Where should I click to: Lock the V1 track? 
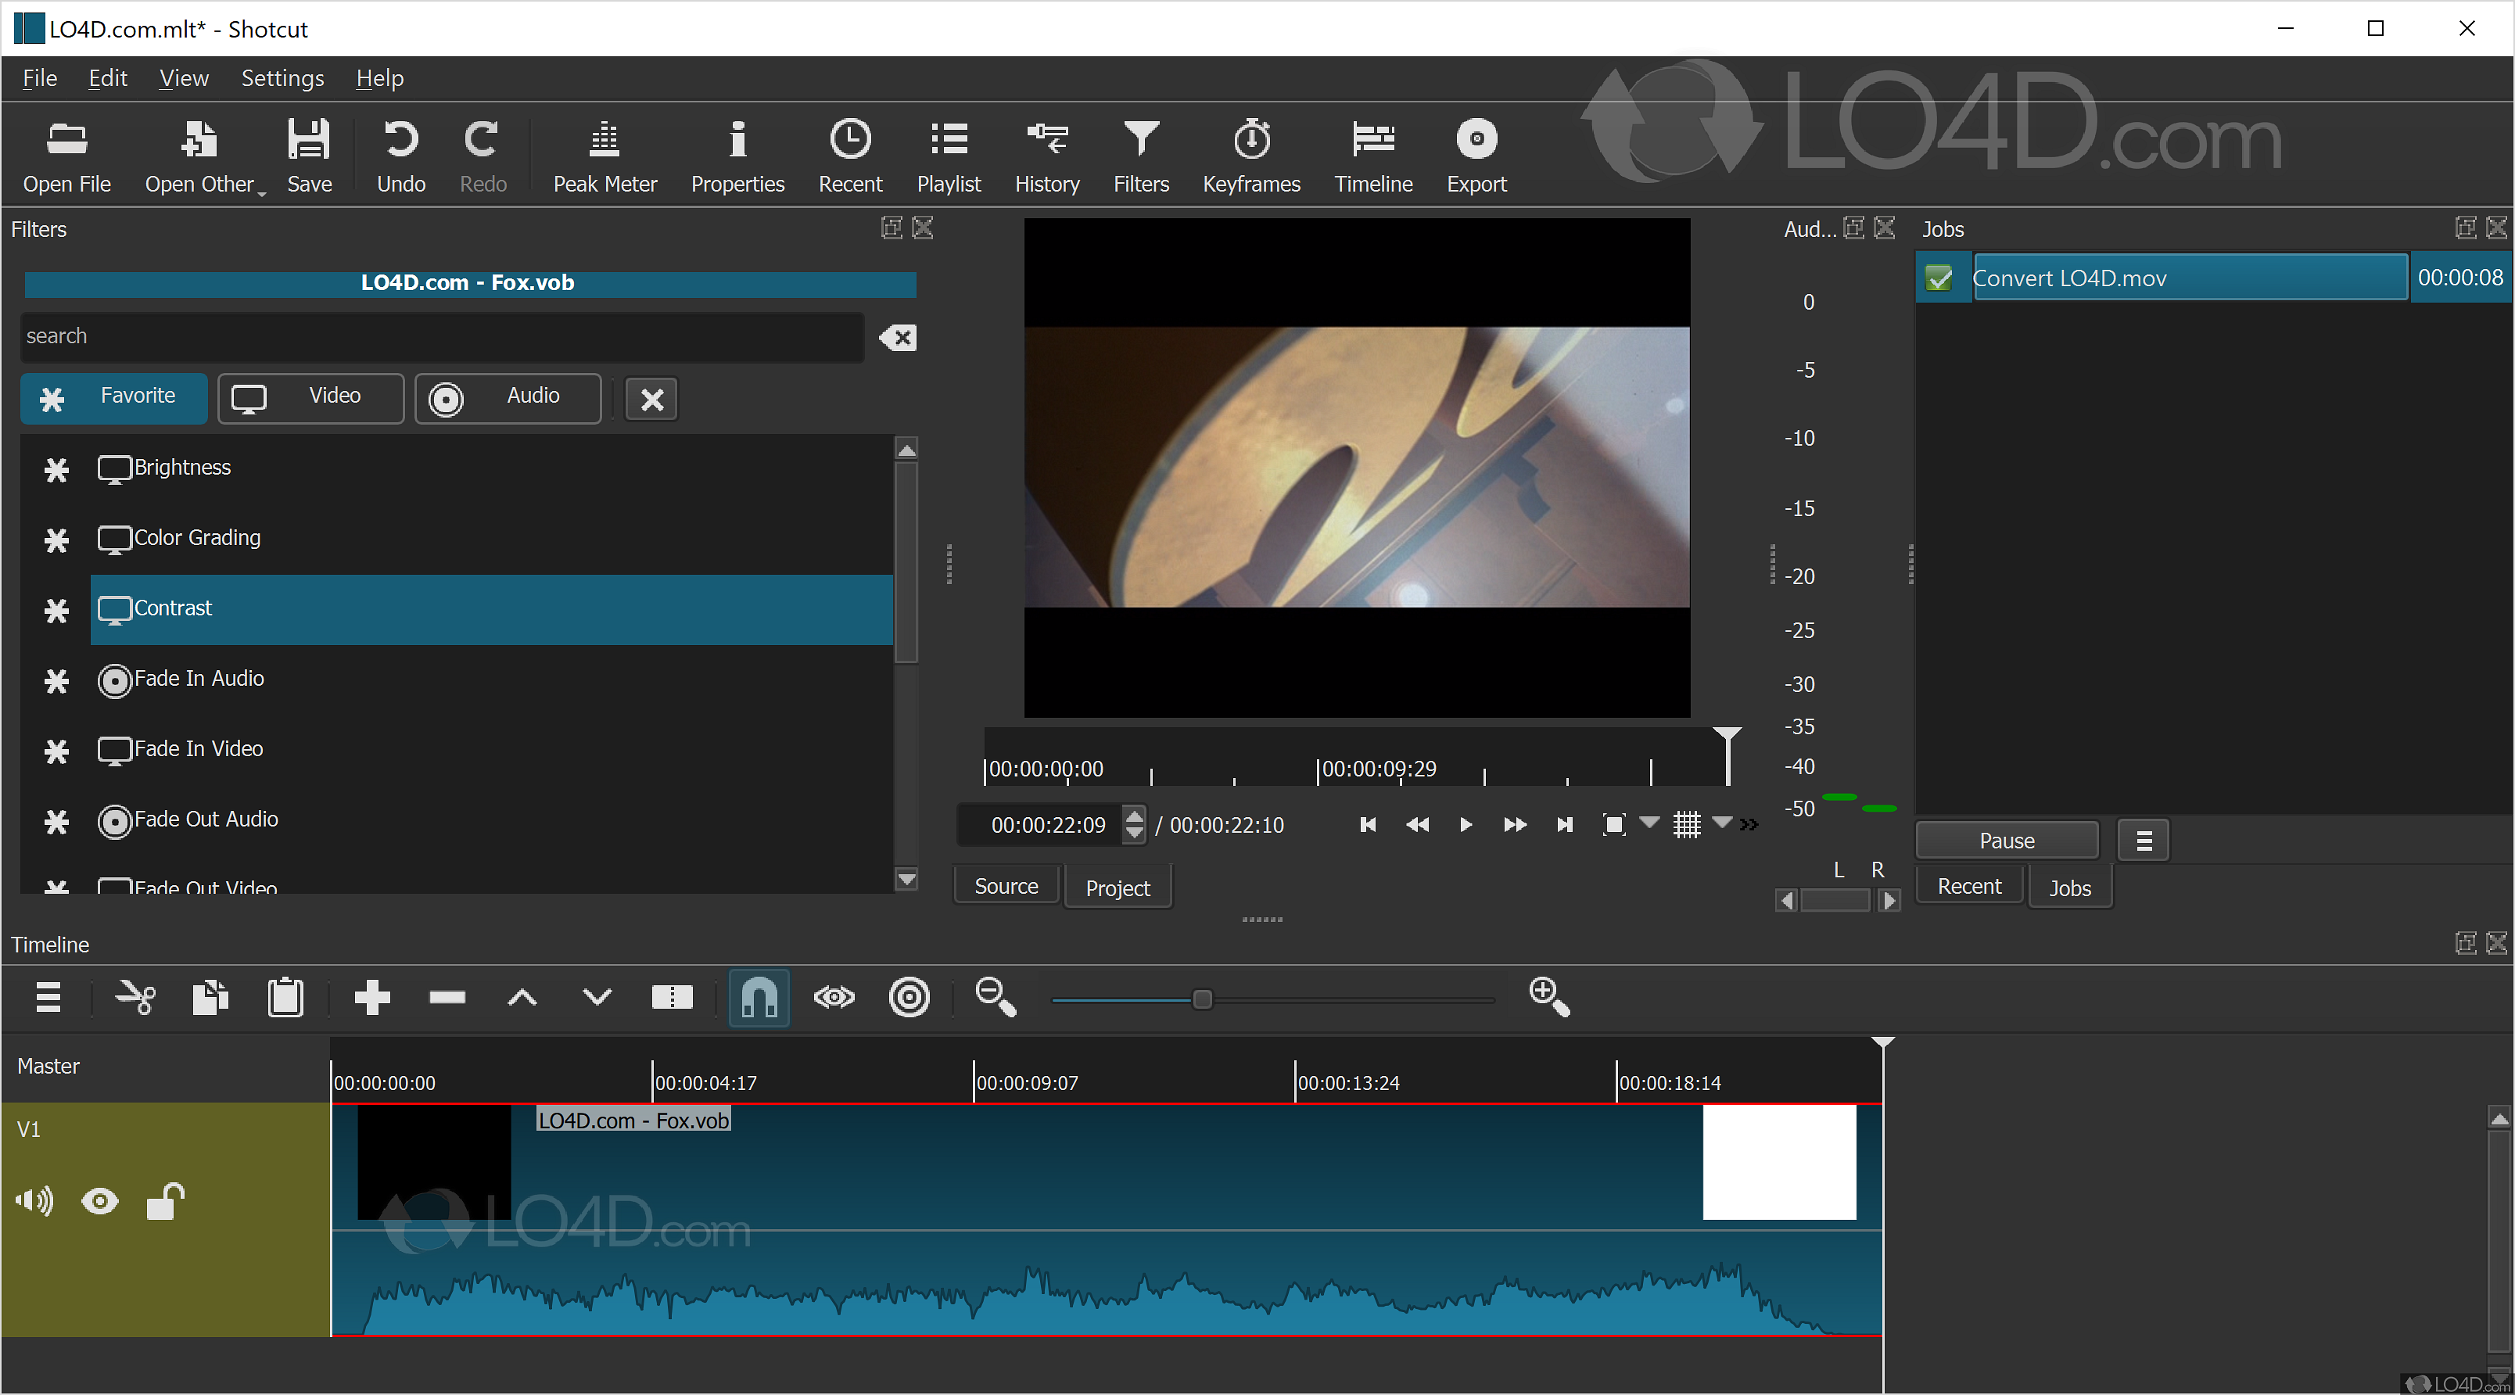pyautogui.click(x=165, y=1201)
